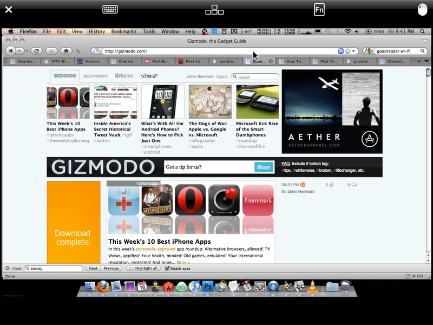Go to the Firefox Home page icon
The width and height of the screenshot is (433, 325).
(x=66, y=51)
